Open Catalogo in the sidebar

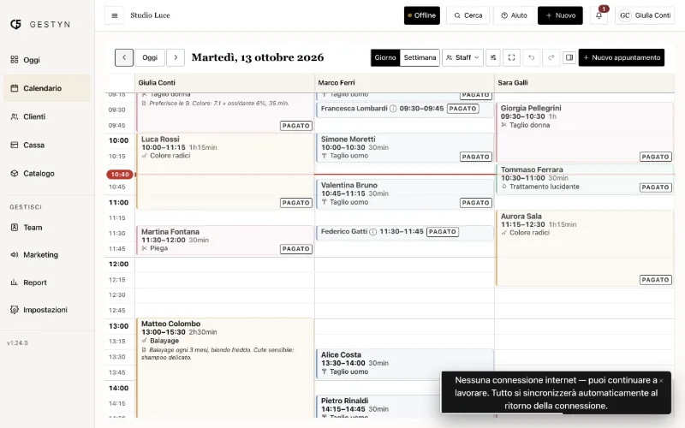[x=47, y=174]
